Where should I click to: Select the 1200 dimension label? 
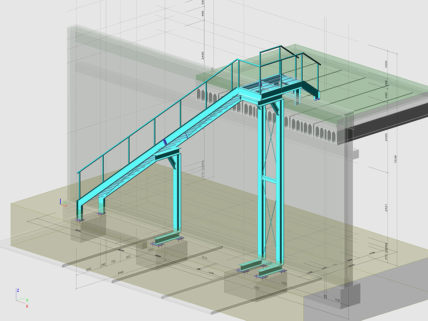[x=88, y=269]
